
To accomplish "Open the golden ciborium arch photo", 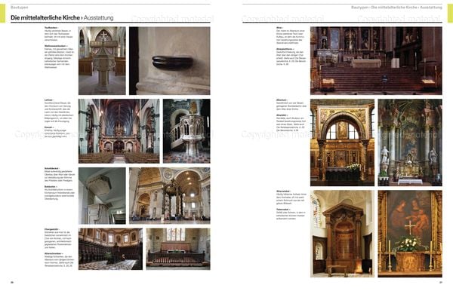I will pos(342,142).
